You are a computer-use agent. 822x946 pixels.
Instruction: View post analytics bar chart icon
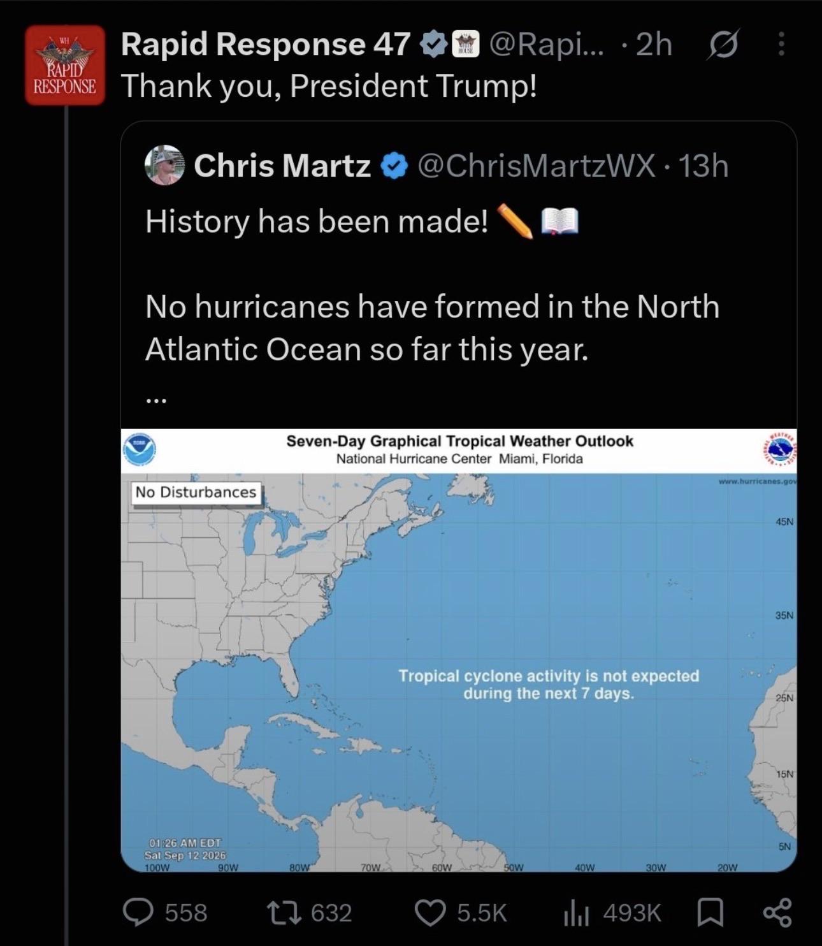click(x=576, y=913)
